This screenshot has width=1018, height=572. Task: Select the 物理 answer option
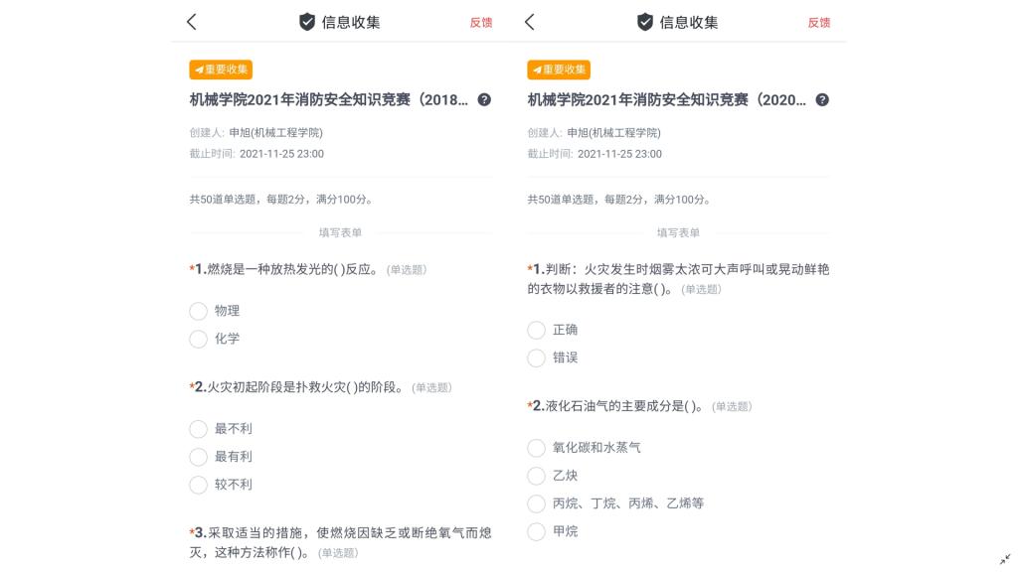[199, 311]
